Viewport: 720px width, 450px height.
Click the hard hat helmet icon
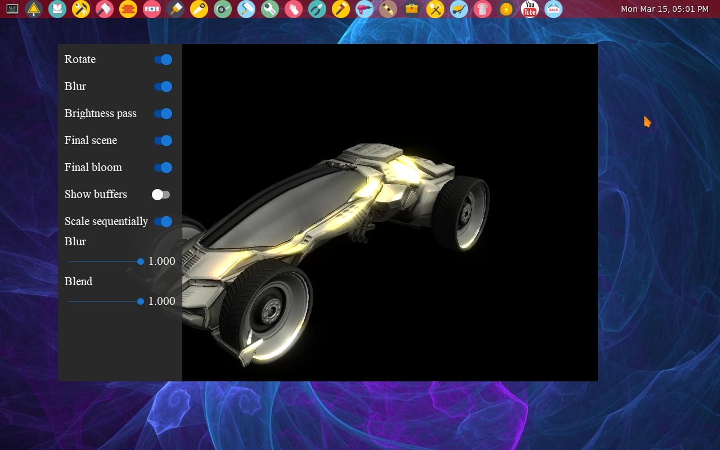(x=506, y=9)
